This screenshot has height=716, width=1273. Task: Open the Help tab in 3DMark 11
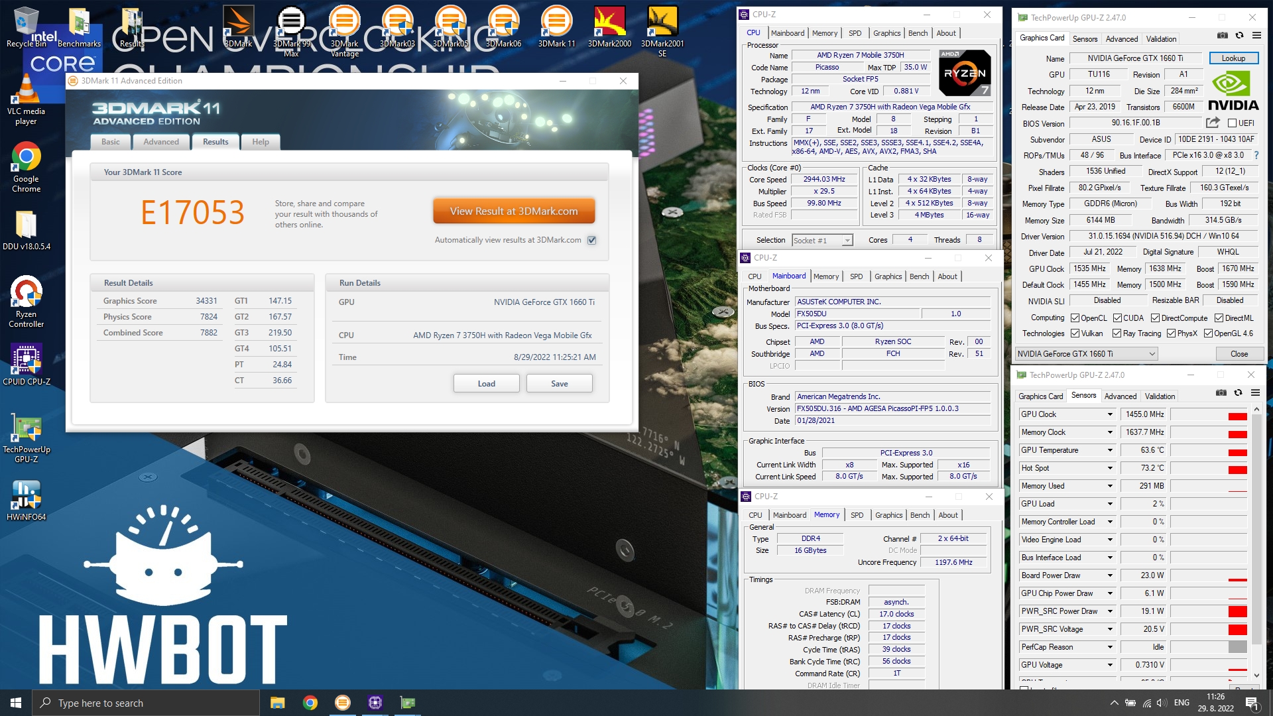point(261,142)
